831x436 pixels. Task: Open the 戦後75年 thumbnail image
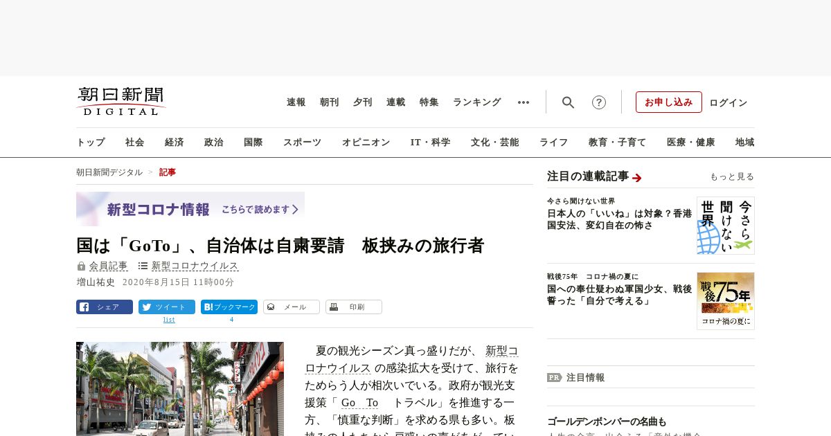726,301
